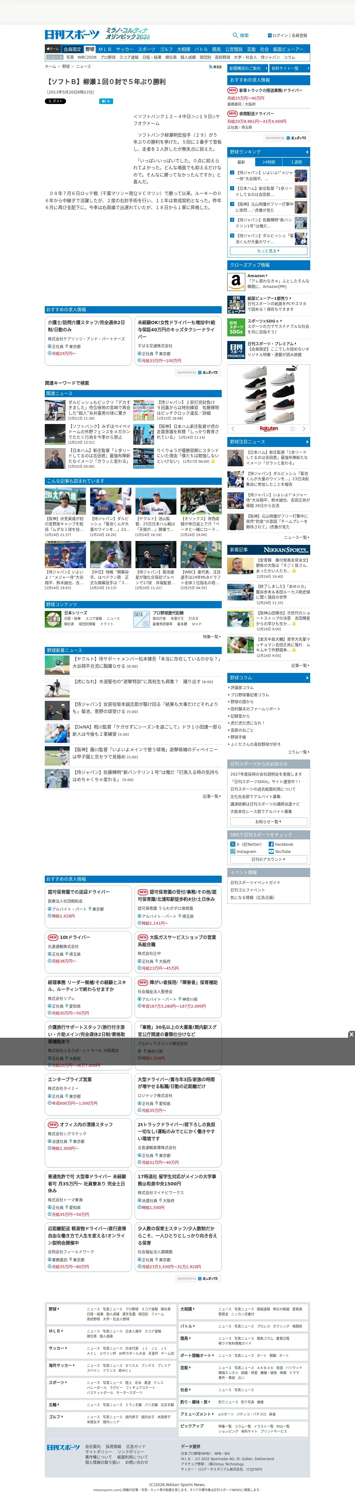Open 日刊のアカウント button
The height and width of the screenshot is (1501, 355).
coord(268,859)
